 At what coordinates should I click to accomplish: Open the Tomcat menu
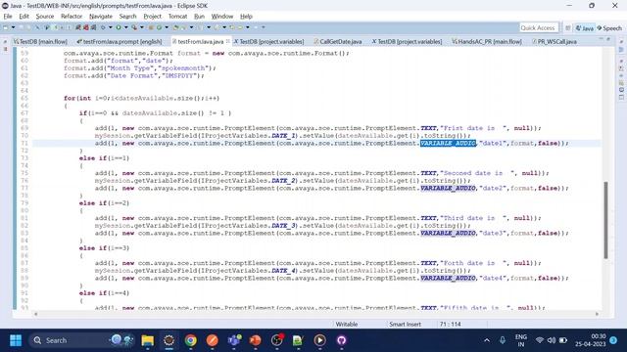[x=177, y=17]
